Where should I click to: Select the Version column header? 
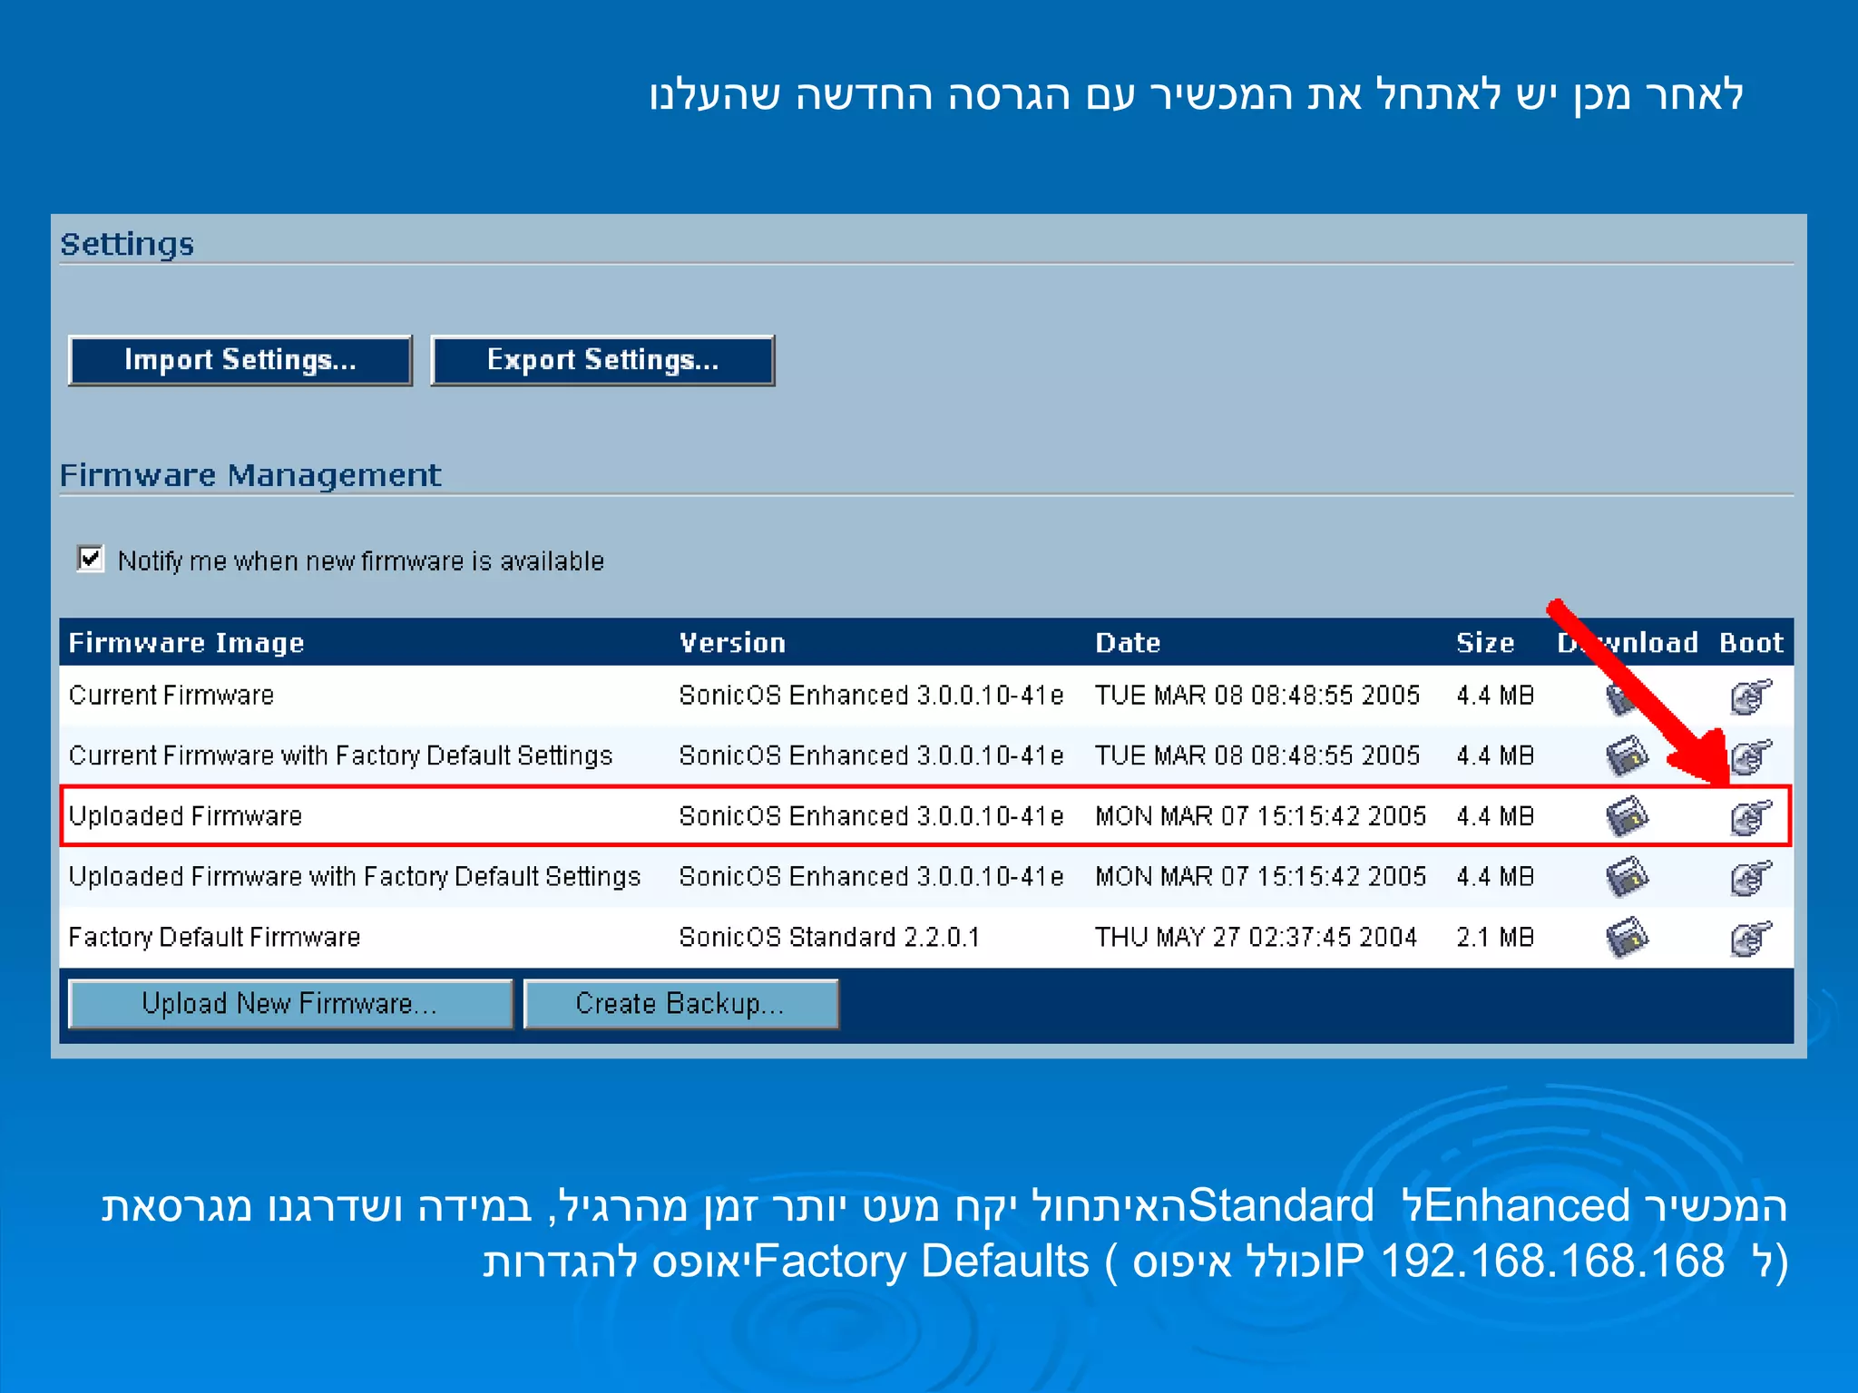click(x=732, y=643)
